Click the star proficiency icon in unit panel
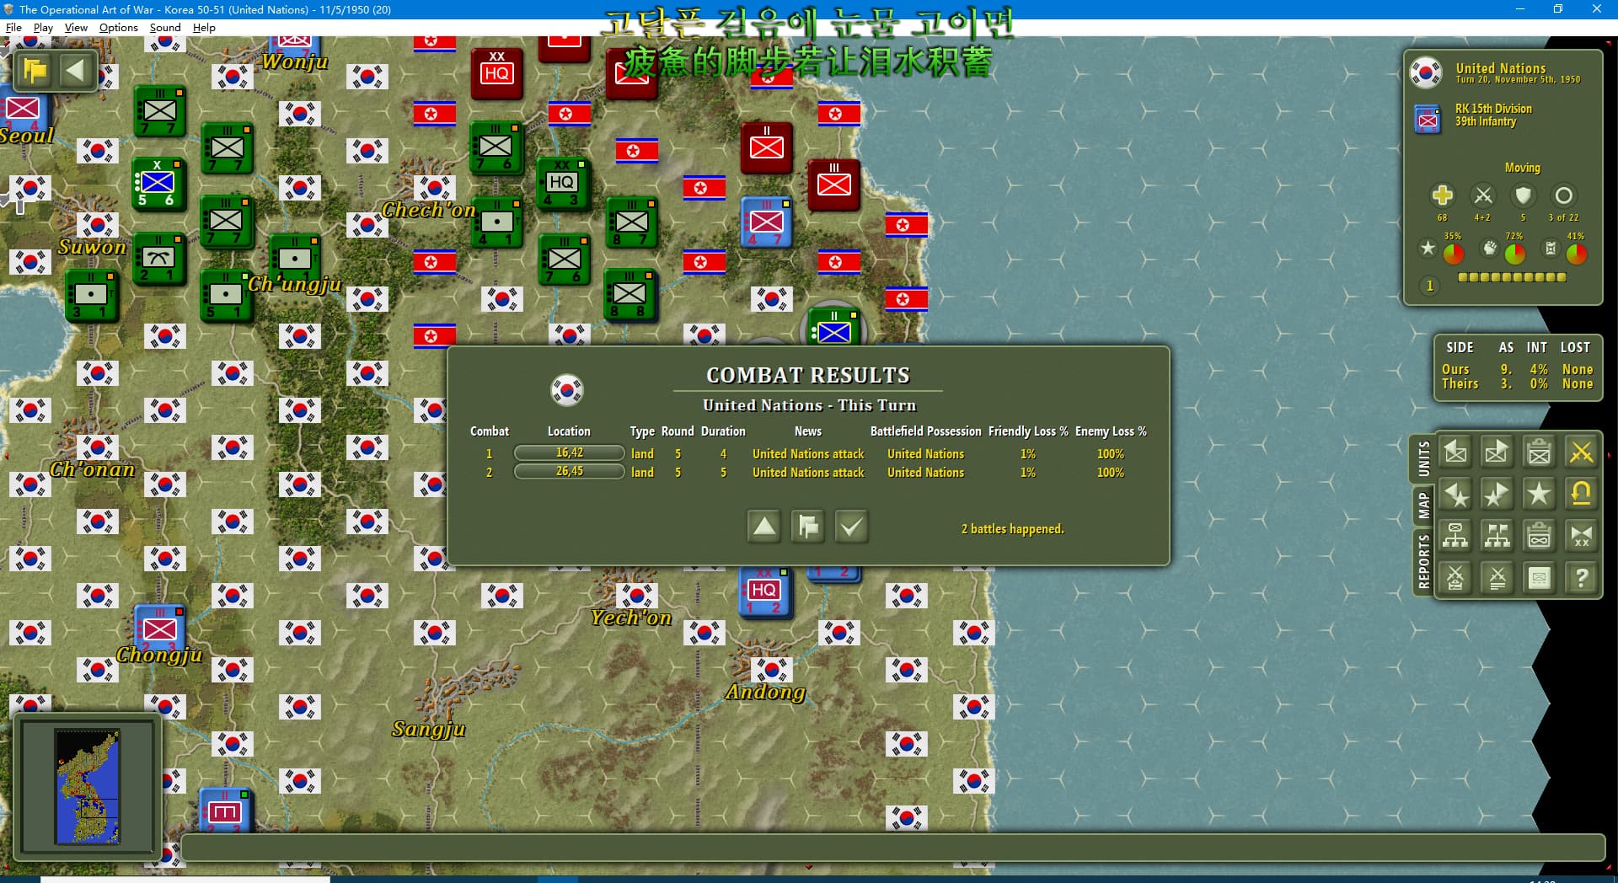1618x883 pixels. point(1428,248)
